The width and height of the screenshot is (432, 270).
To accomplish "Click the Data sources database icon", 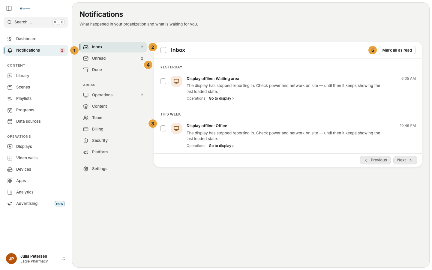I will (x=10, y=121).
